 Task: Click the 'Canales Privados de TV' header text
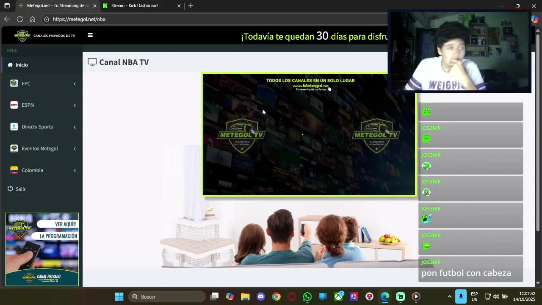[54, 36]
